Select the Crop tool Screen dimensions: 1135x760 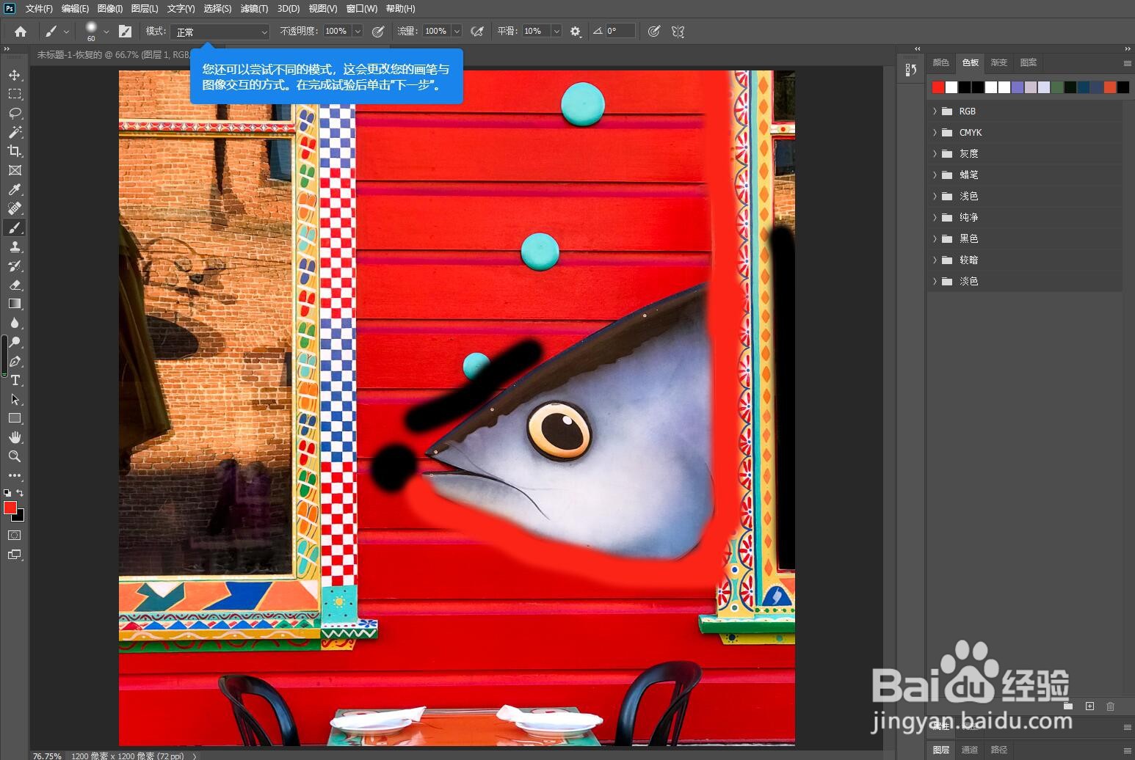tap(15, 151)
